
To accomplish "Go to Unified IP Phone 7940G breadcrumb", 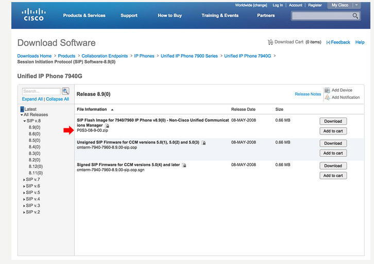I will coord(248,56).
